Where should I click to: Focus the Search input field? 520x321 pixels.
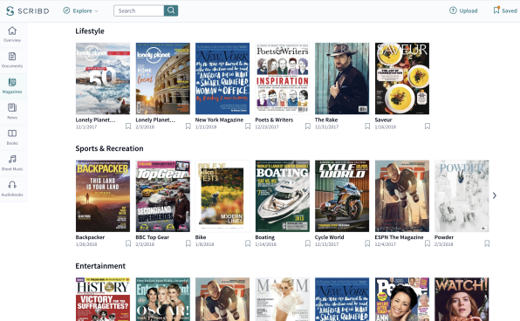[139, 10]
